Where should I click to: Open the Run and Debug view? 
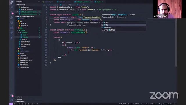point(12,17)
